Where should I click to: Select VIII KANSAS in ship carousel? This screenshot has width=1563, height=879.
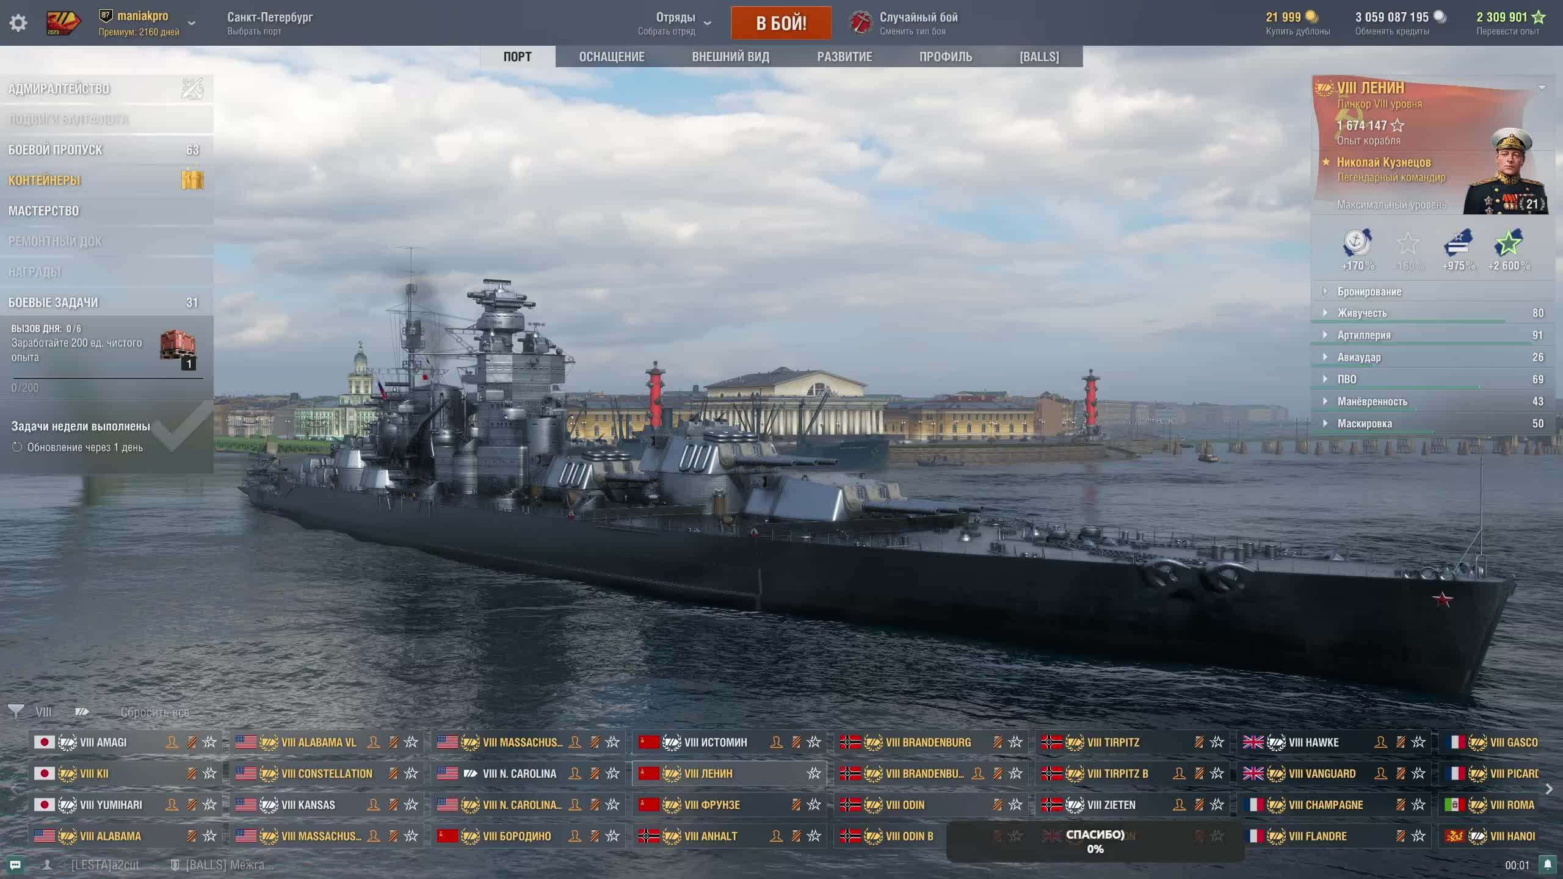(x=308, y=805)
